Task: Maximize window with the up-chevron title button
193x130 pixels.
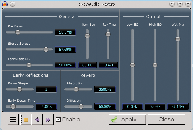Action: pyautogui.click(x=180, y=4)
